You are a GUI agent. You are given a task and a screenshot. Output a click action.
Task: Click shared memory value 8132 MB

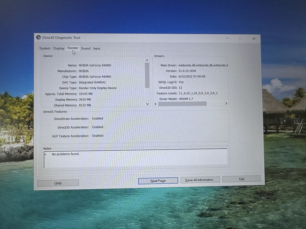pyautogui.click(x=85, y=105)
